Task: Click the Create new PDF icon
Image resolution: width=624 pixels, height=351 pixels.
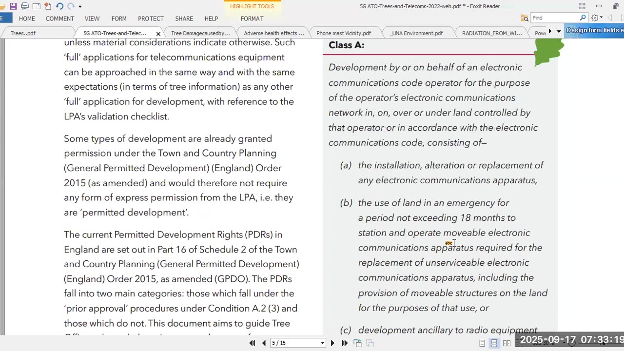Action: pyautogui.click(x=48, y=6)
